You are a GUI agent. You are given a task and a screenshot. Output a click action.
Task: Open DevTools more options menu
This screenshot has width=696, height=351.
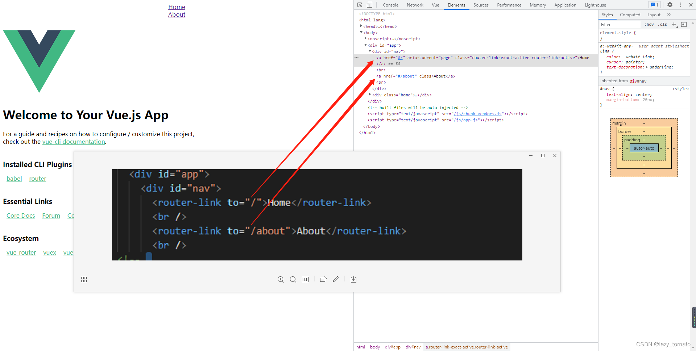point(680,5)
